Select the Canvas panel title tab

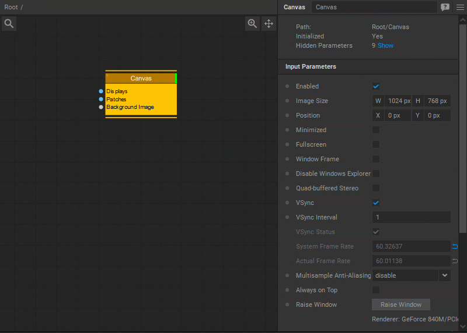294,7
